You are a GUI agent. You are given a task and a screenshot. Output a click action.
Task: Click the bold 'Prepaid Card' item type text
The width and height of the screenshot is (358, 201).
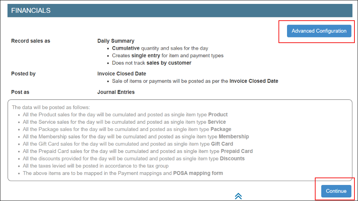pos(237,151)
